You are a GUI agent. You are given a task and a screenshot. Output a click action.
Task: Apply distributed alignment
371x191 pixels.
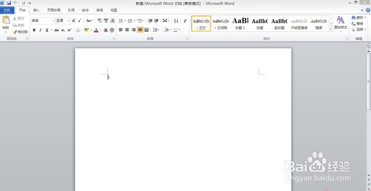click(147, 30)
